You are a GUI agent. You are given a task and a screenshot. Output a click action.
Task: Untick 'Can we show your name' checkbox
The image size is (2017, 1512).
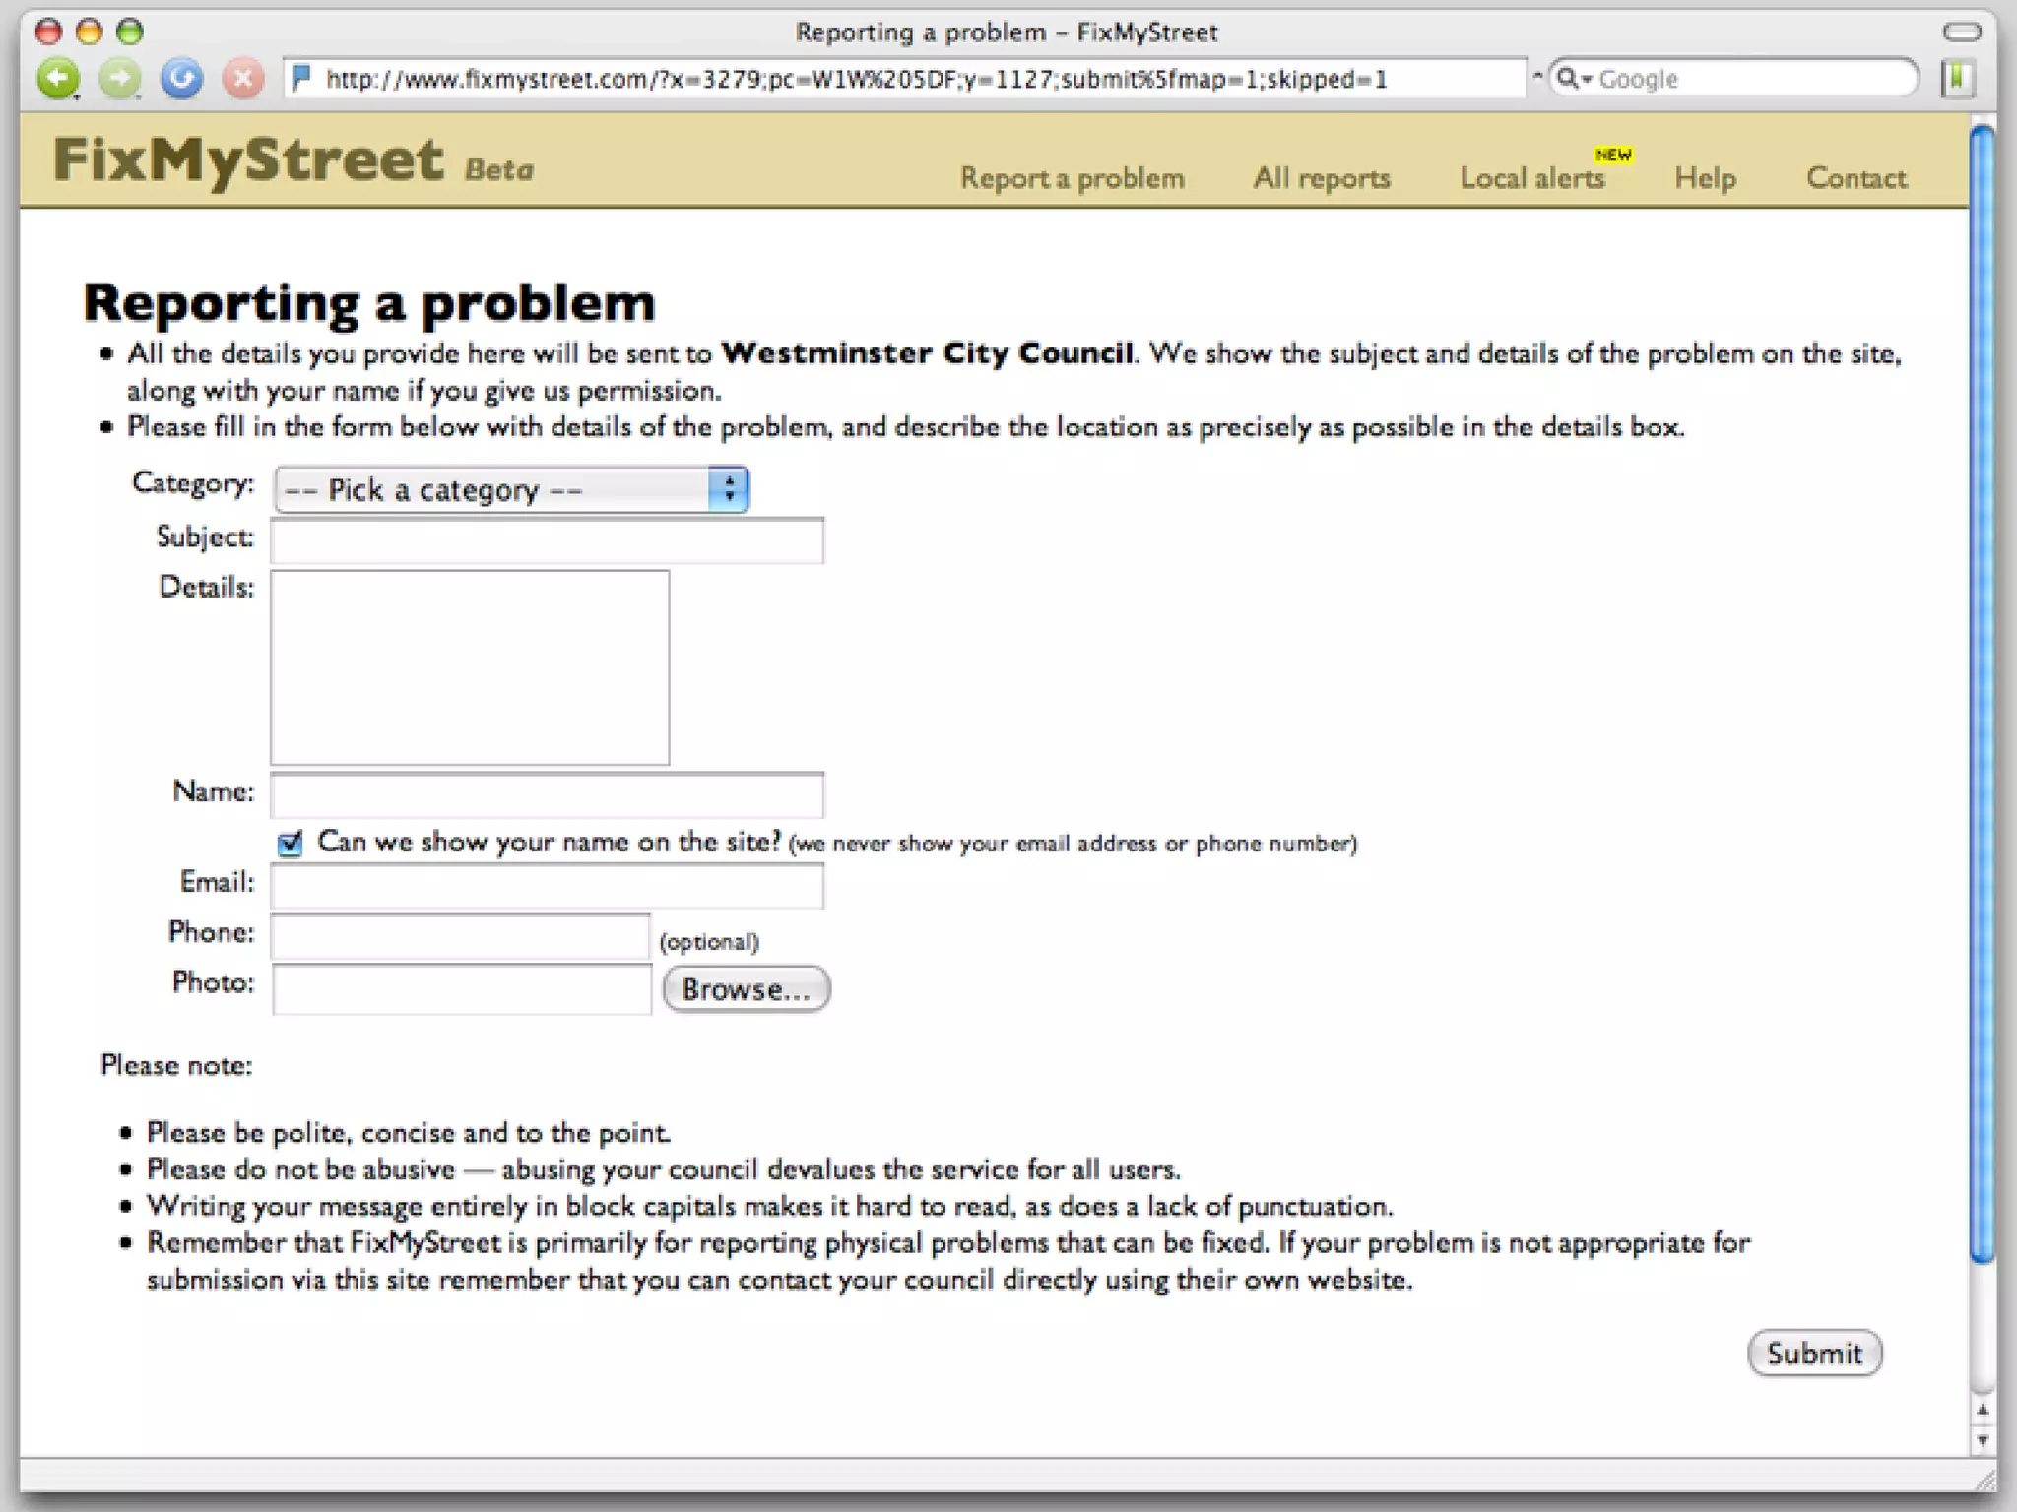pyautogui.click(x=290, y=844)
